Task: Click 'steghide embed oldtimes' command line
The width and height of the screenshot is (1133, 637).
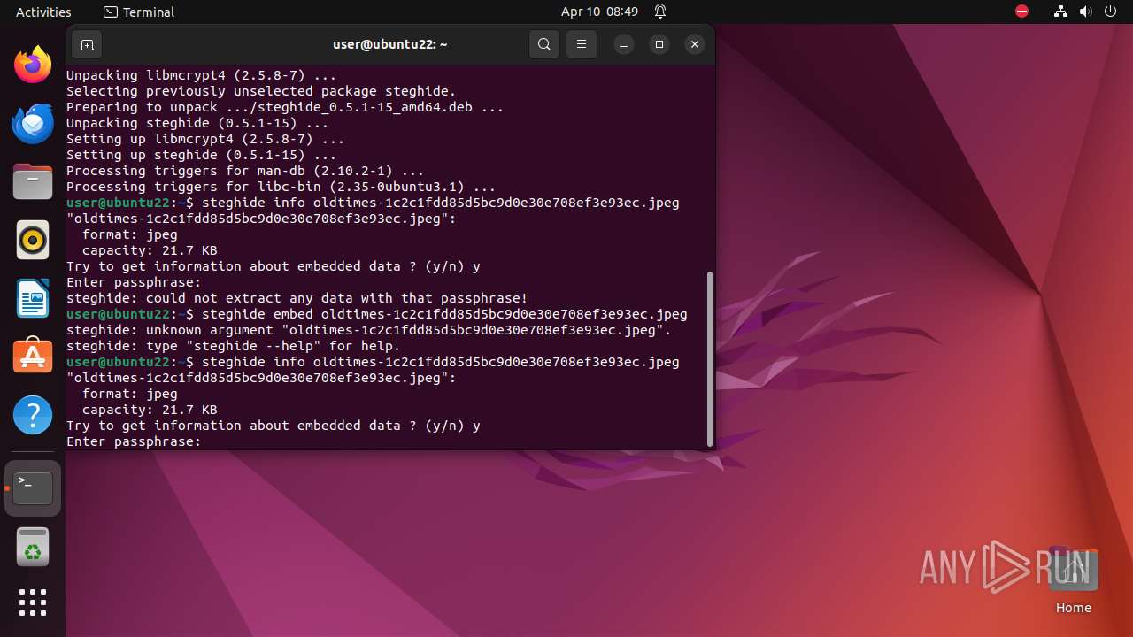Action: (376, 314)
